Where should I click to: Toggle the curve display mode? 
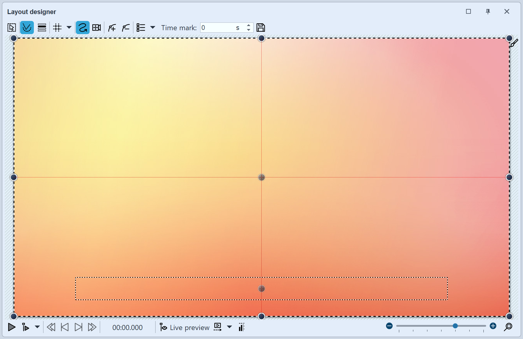pos(27,28)
